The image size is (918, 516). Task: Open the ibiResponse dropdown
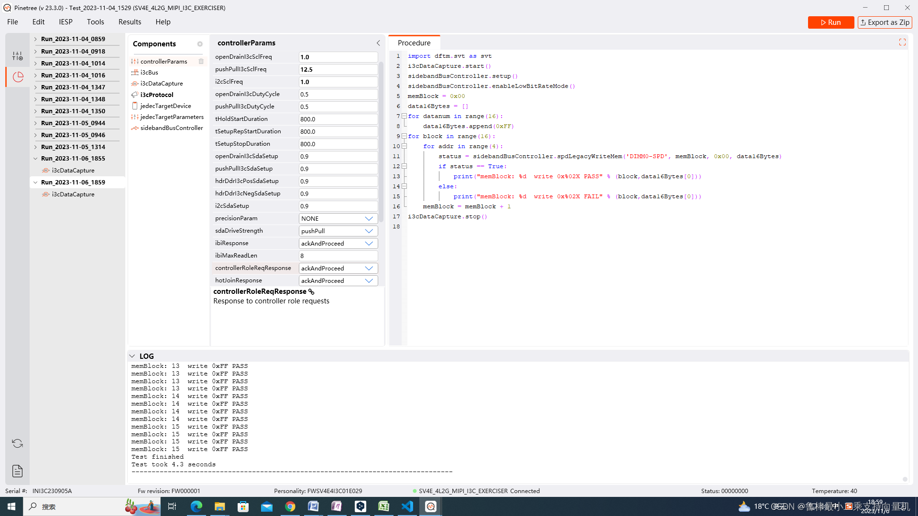pos(338,243)
